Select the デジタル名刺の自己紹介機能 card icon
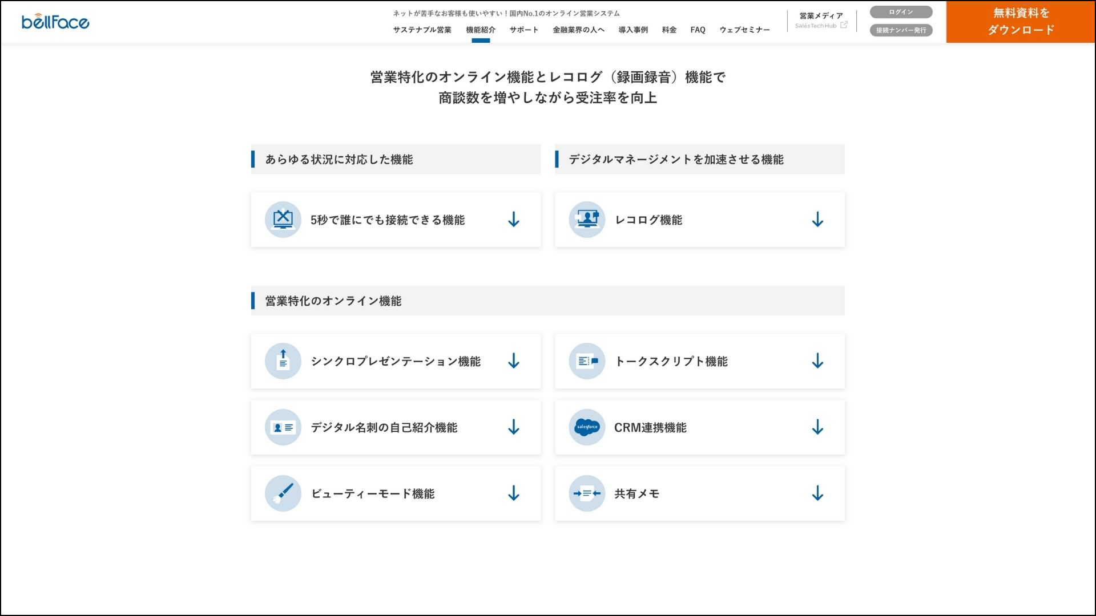1096x616 pixels. click(283, 427)
